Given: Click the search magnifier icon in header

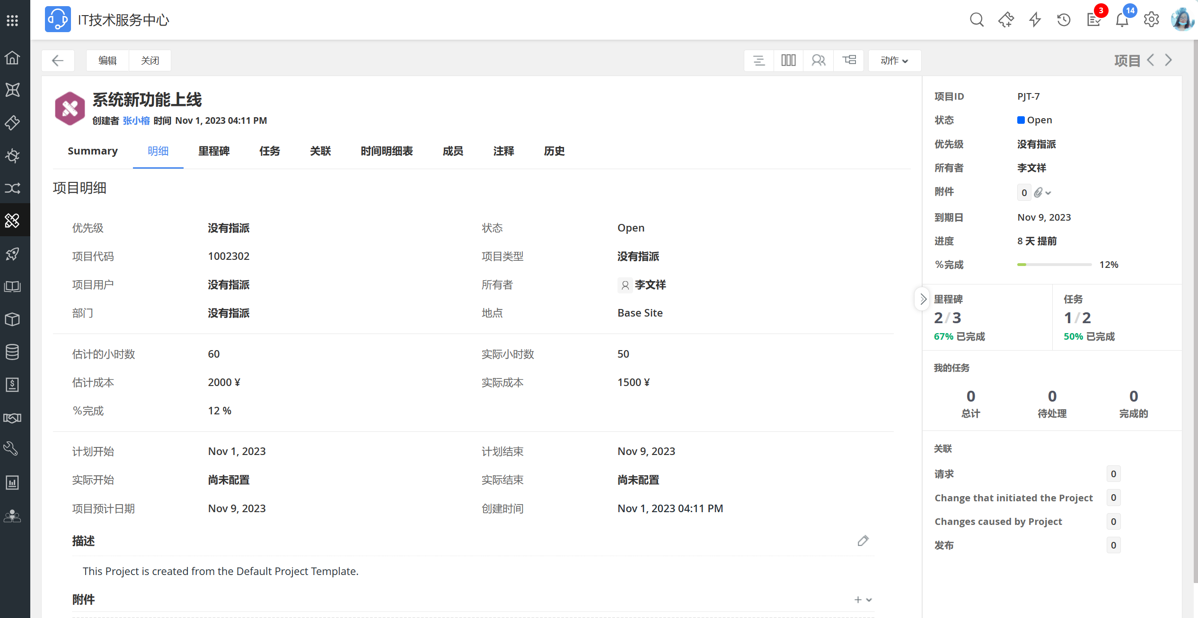Looking at the screenshot, I should pos(977,20).
